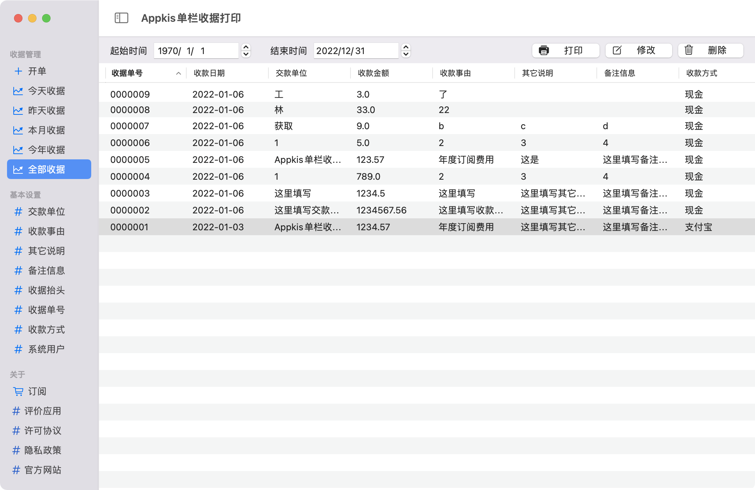Image resolution: width=755 pixels, height=490 pixels.
Task: Click the shopping cart icon for 订阅
Action: click(18, 391)
